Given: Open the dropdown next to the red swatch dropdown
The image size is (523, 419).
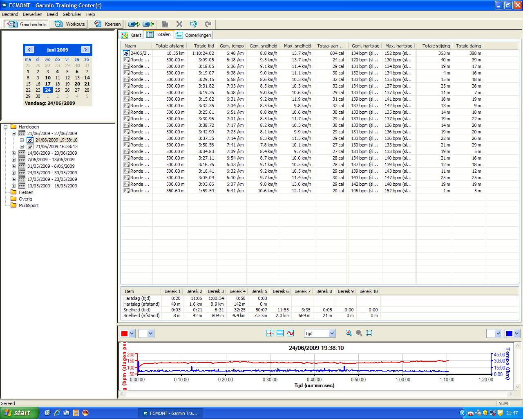Looking at the screenshot, I should pyautogui.click(x=150, y=333).
